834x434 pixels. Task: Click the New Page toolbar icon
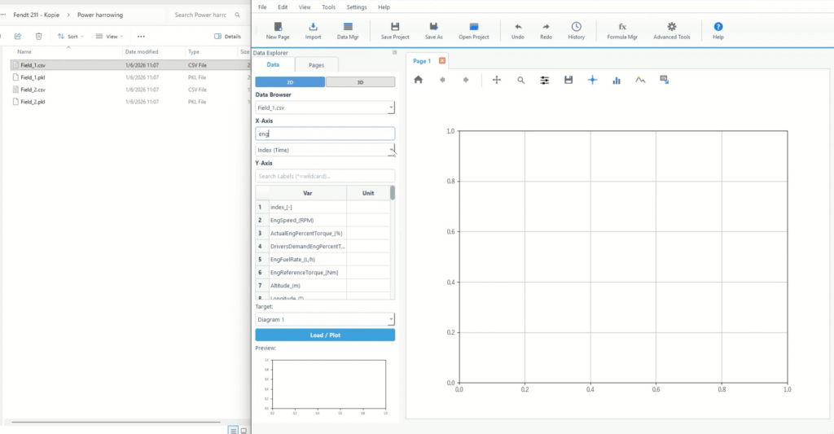click(278, 31)
